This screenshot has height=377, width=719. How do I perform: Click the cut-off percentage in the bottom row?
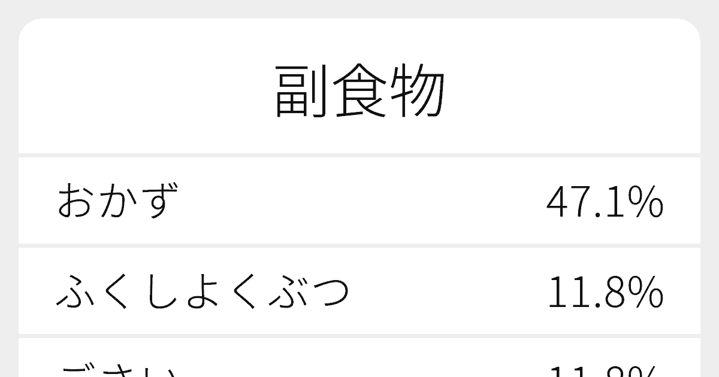pos(605,371)
